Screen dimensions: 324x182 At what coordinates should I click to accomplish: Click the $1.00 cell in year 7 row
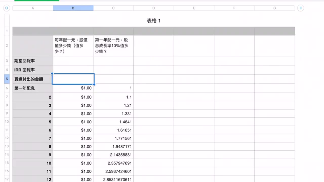click(x=73, y=138)
